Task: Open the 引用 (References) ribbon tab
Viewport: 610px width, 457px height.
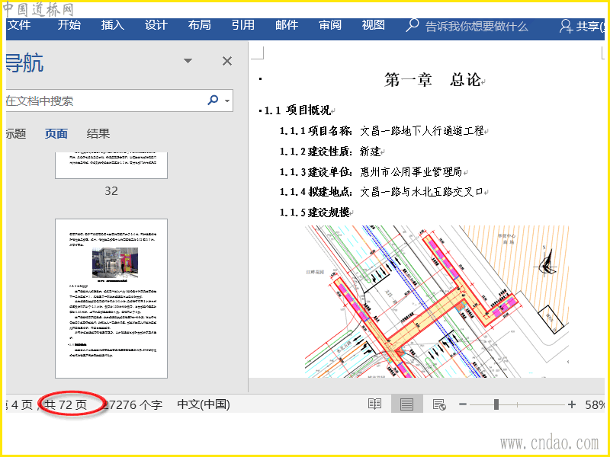Action: tap(243, 25)
